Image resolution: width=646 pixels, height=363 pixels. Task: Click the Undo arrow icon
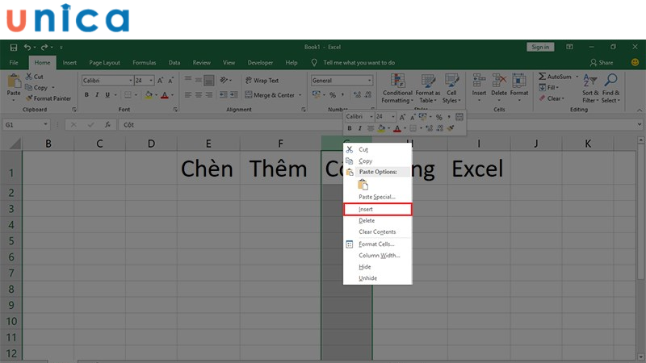(x=28, y=48)
